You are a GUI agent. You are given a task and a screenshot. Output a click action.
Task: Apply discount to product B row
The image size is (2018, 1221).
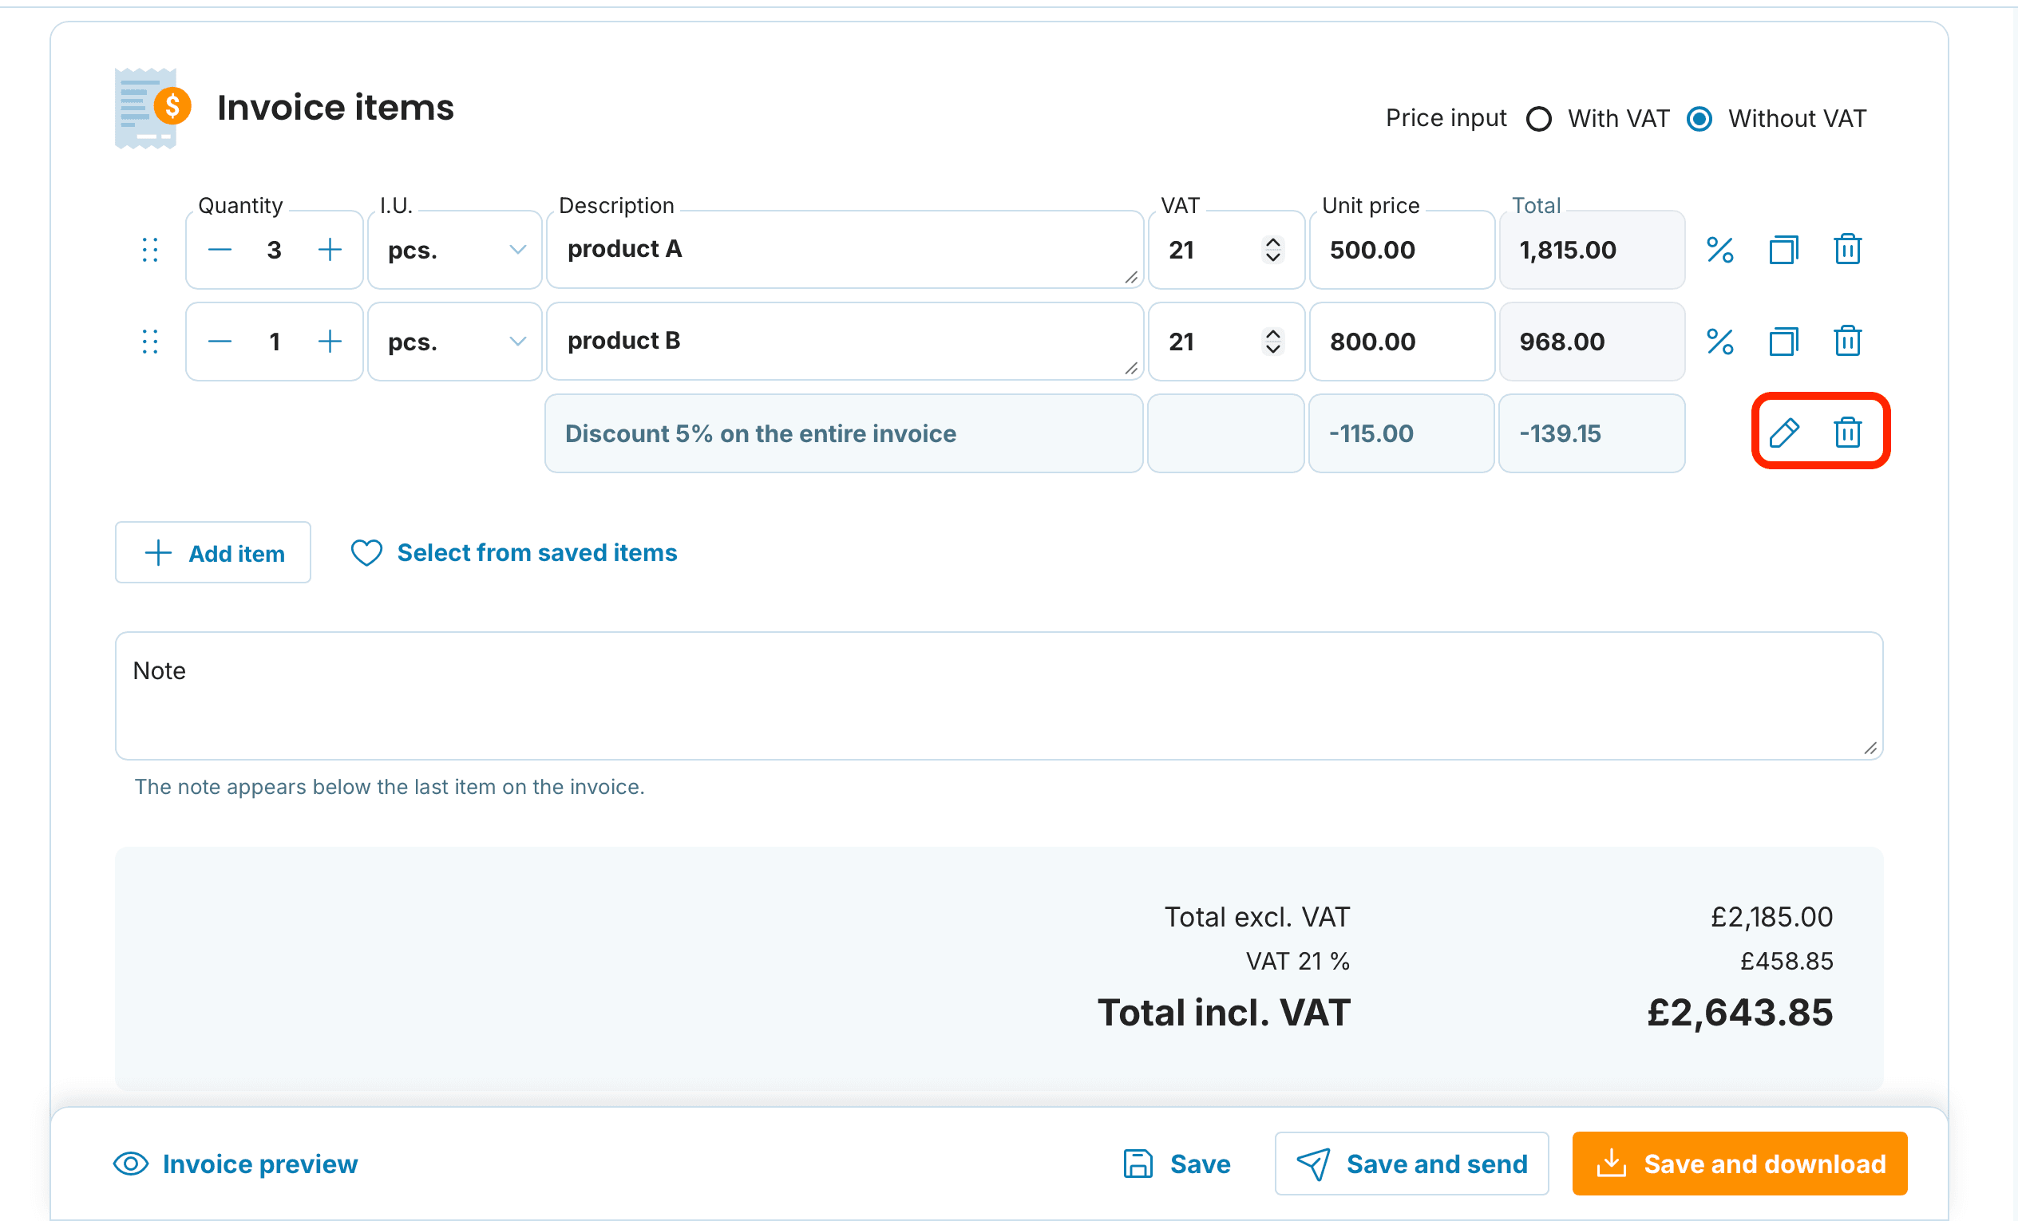(1720, 342)
